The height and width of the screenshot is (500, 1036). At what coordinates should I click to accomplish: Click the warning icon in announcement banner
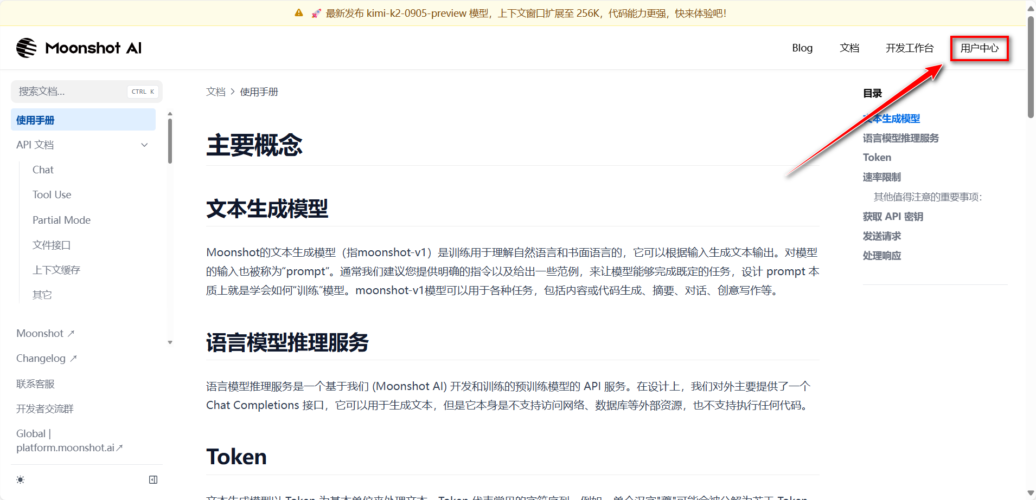(x=299, y=13)
